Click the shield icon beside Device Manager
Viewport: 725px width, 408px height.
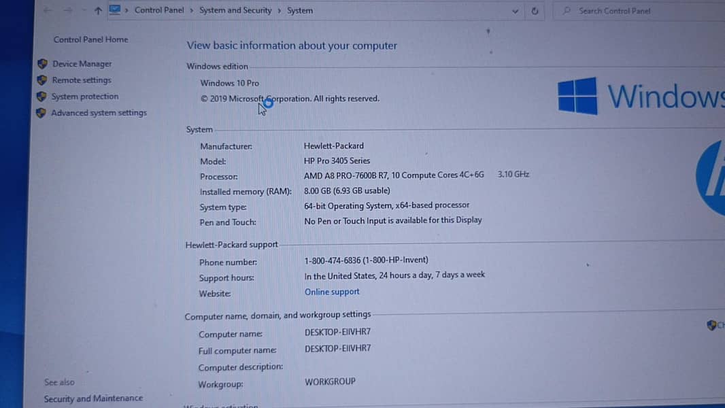pos(43,64)
